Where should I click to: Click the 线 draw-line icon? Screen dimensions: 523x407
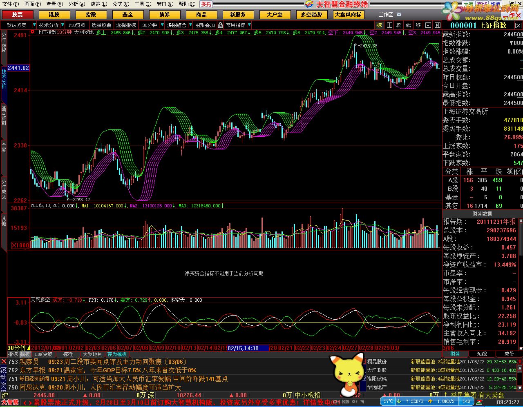[408, 25]
